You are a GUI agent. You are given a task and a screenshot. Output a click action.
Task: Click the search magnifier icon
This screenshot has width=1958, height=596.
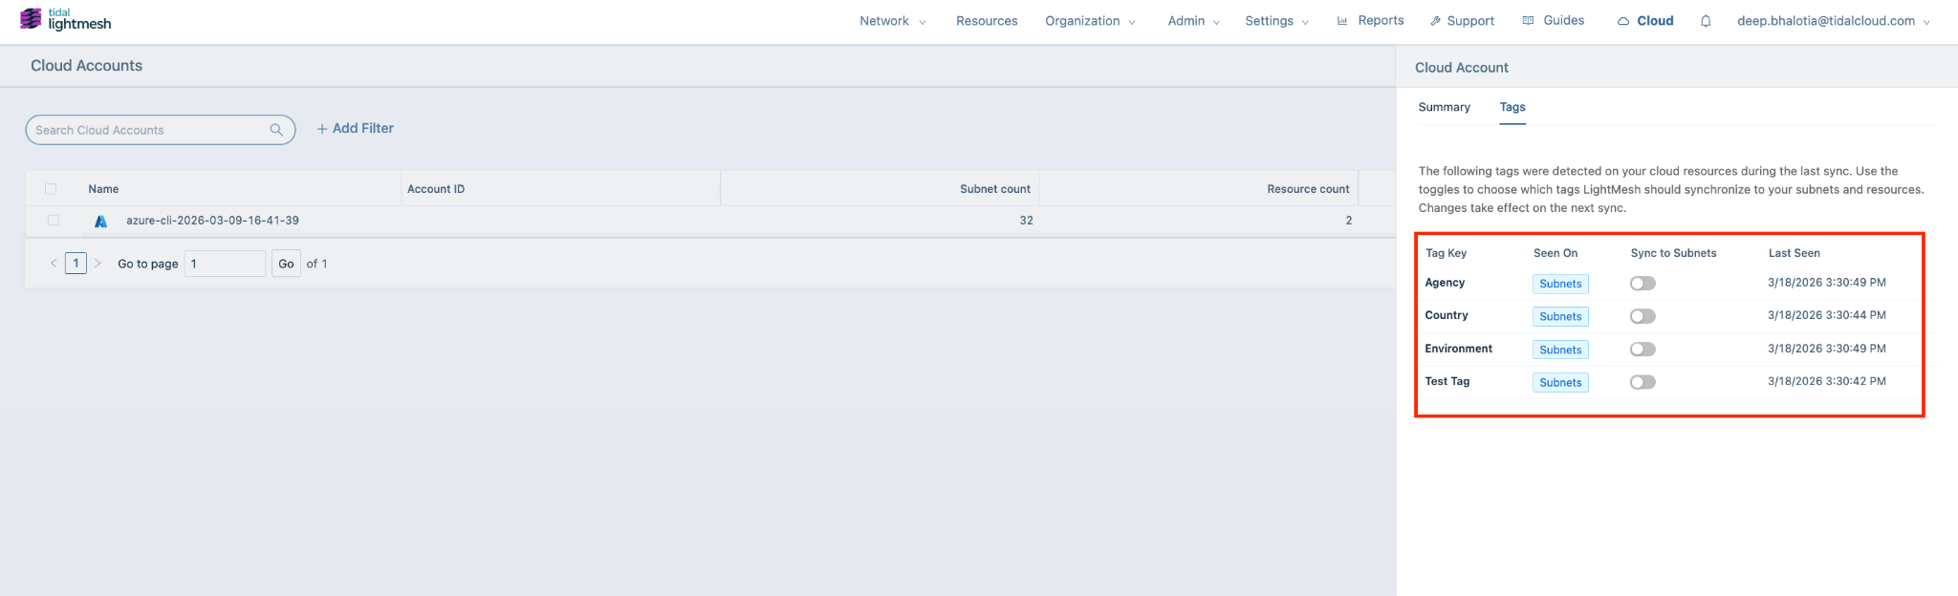(276, 130)
